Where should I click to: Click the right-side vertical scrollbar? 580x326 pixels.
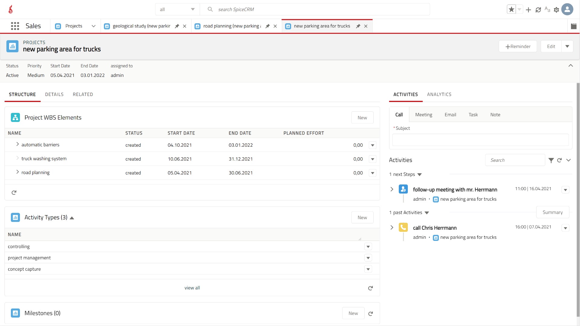(x=578, y=199)
